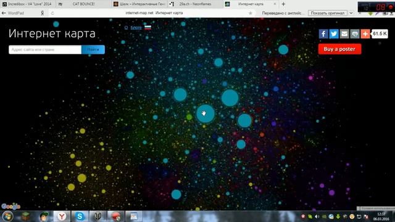Click the 61.5 K share counter
Image resolution: width=395 pixels, height=222 pixels.
[380, 34]
